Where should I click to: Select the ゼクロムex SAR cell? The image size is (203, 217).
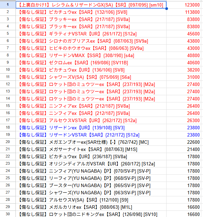pos(91,63)
